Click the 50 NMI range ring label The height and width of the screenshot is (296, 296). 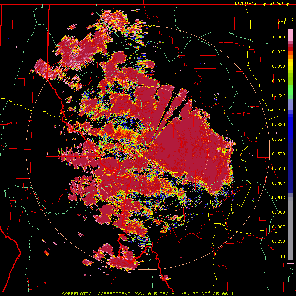point(148,87)
